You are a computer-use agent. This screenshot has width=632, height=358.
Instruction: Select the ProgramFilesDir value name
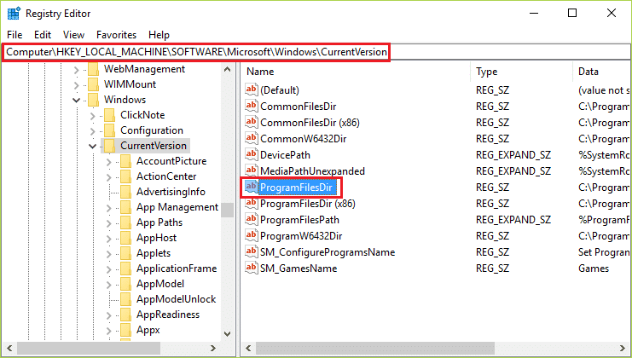pyautogui.click(x=296, y=188)
